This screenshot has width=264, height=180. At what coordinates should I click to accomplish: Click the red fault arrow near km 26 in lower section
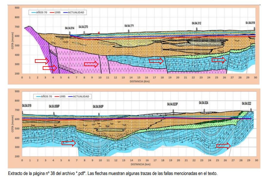pos(224,146)
